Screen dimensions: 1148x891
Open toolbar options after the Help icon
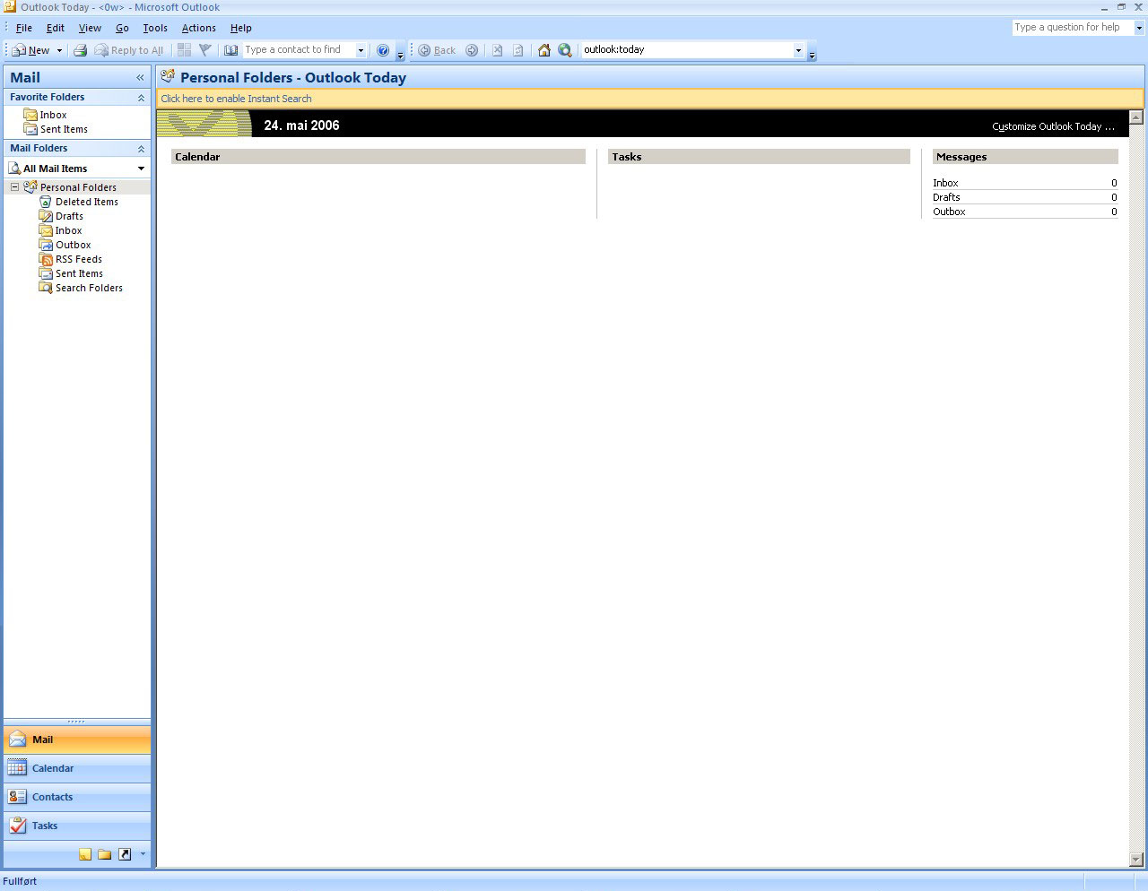coord(400,52)
